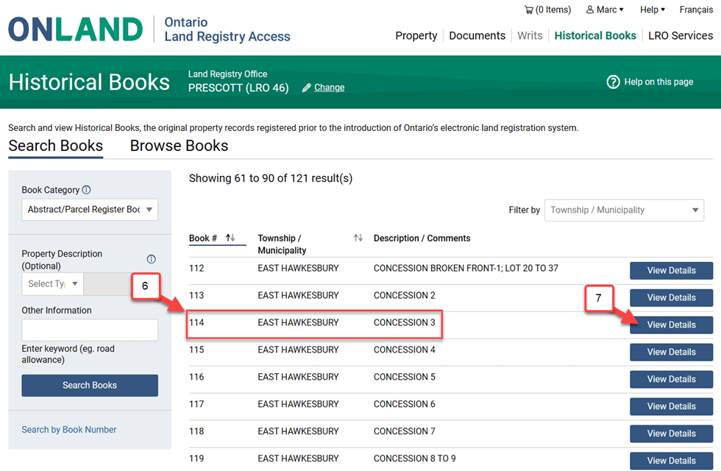
Task: Open Search by Book Number link
Action: click(x=69, y=430)
